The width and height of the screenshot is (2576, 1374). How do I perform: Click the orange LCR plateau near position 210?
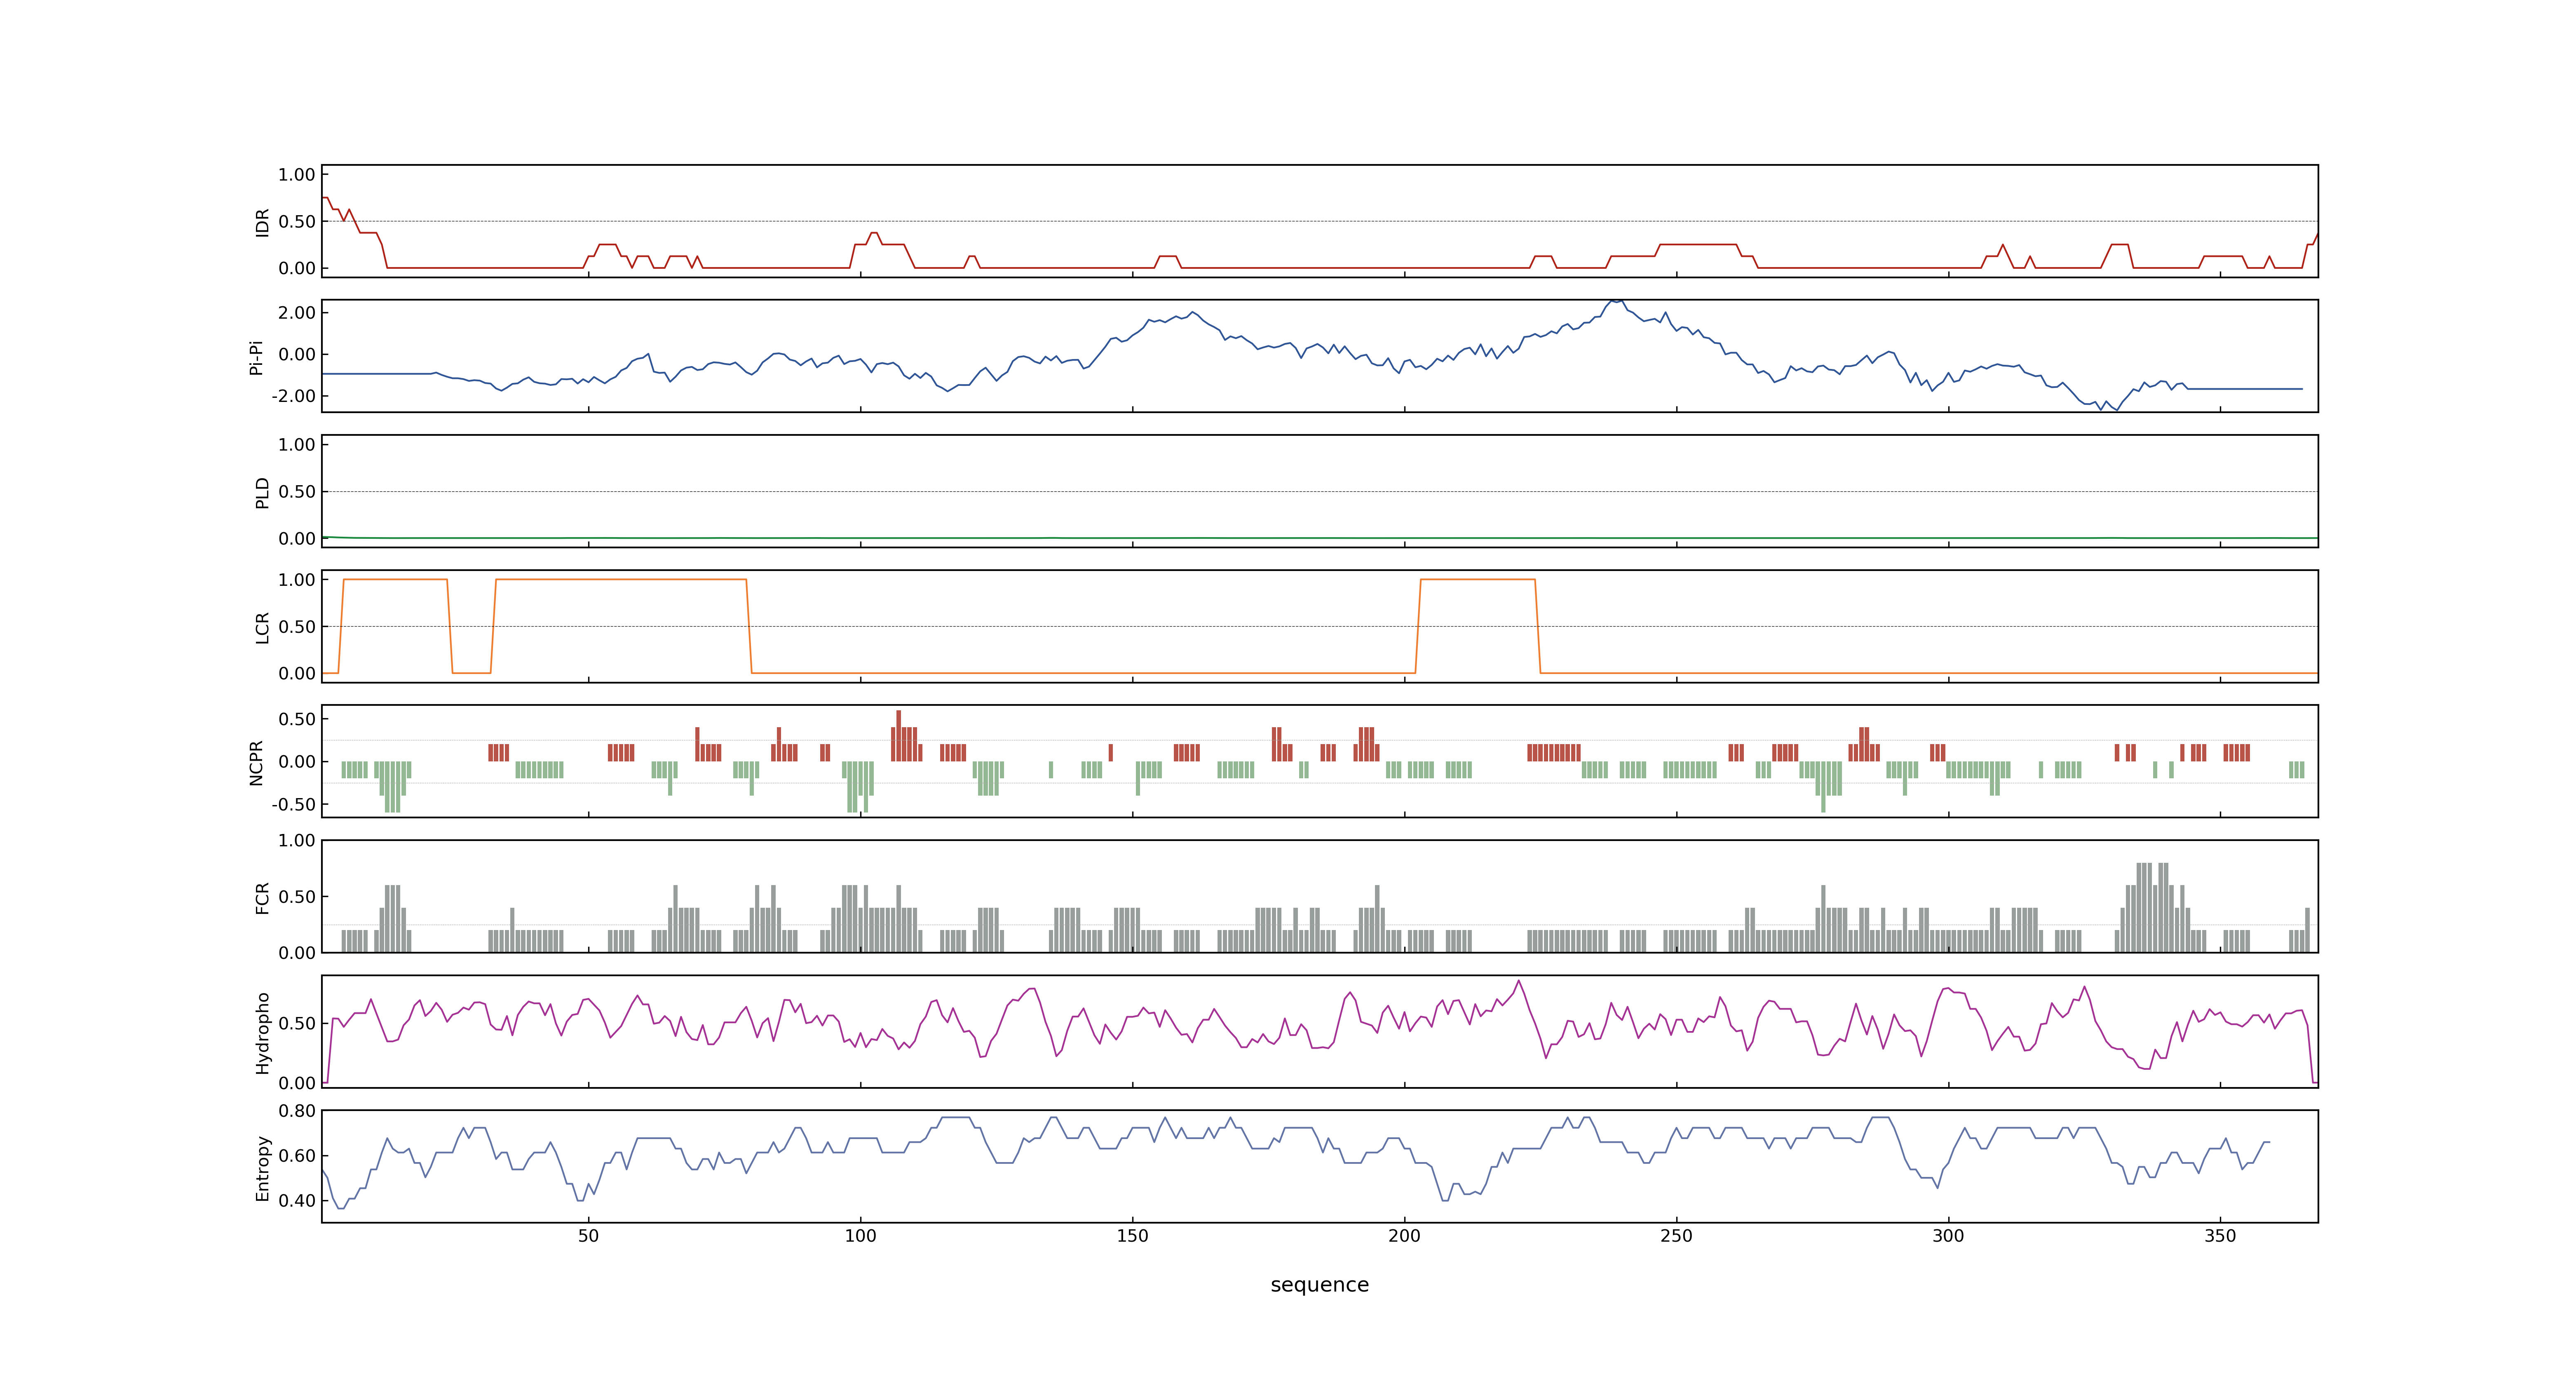[x=1477, y=579]
